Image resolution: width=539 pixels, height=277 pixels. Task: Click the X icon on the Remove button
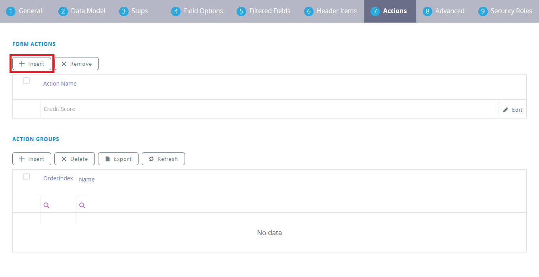pos(64,63)
